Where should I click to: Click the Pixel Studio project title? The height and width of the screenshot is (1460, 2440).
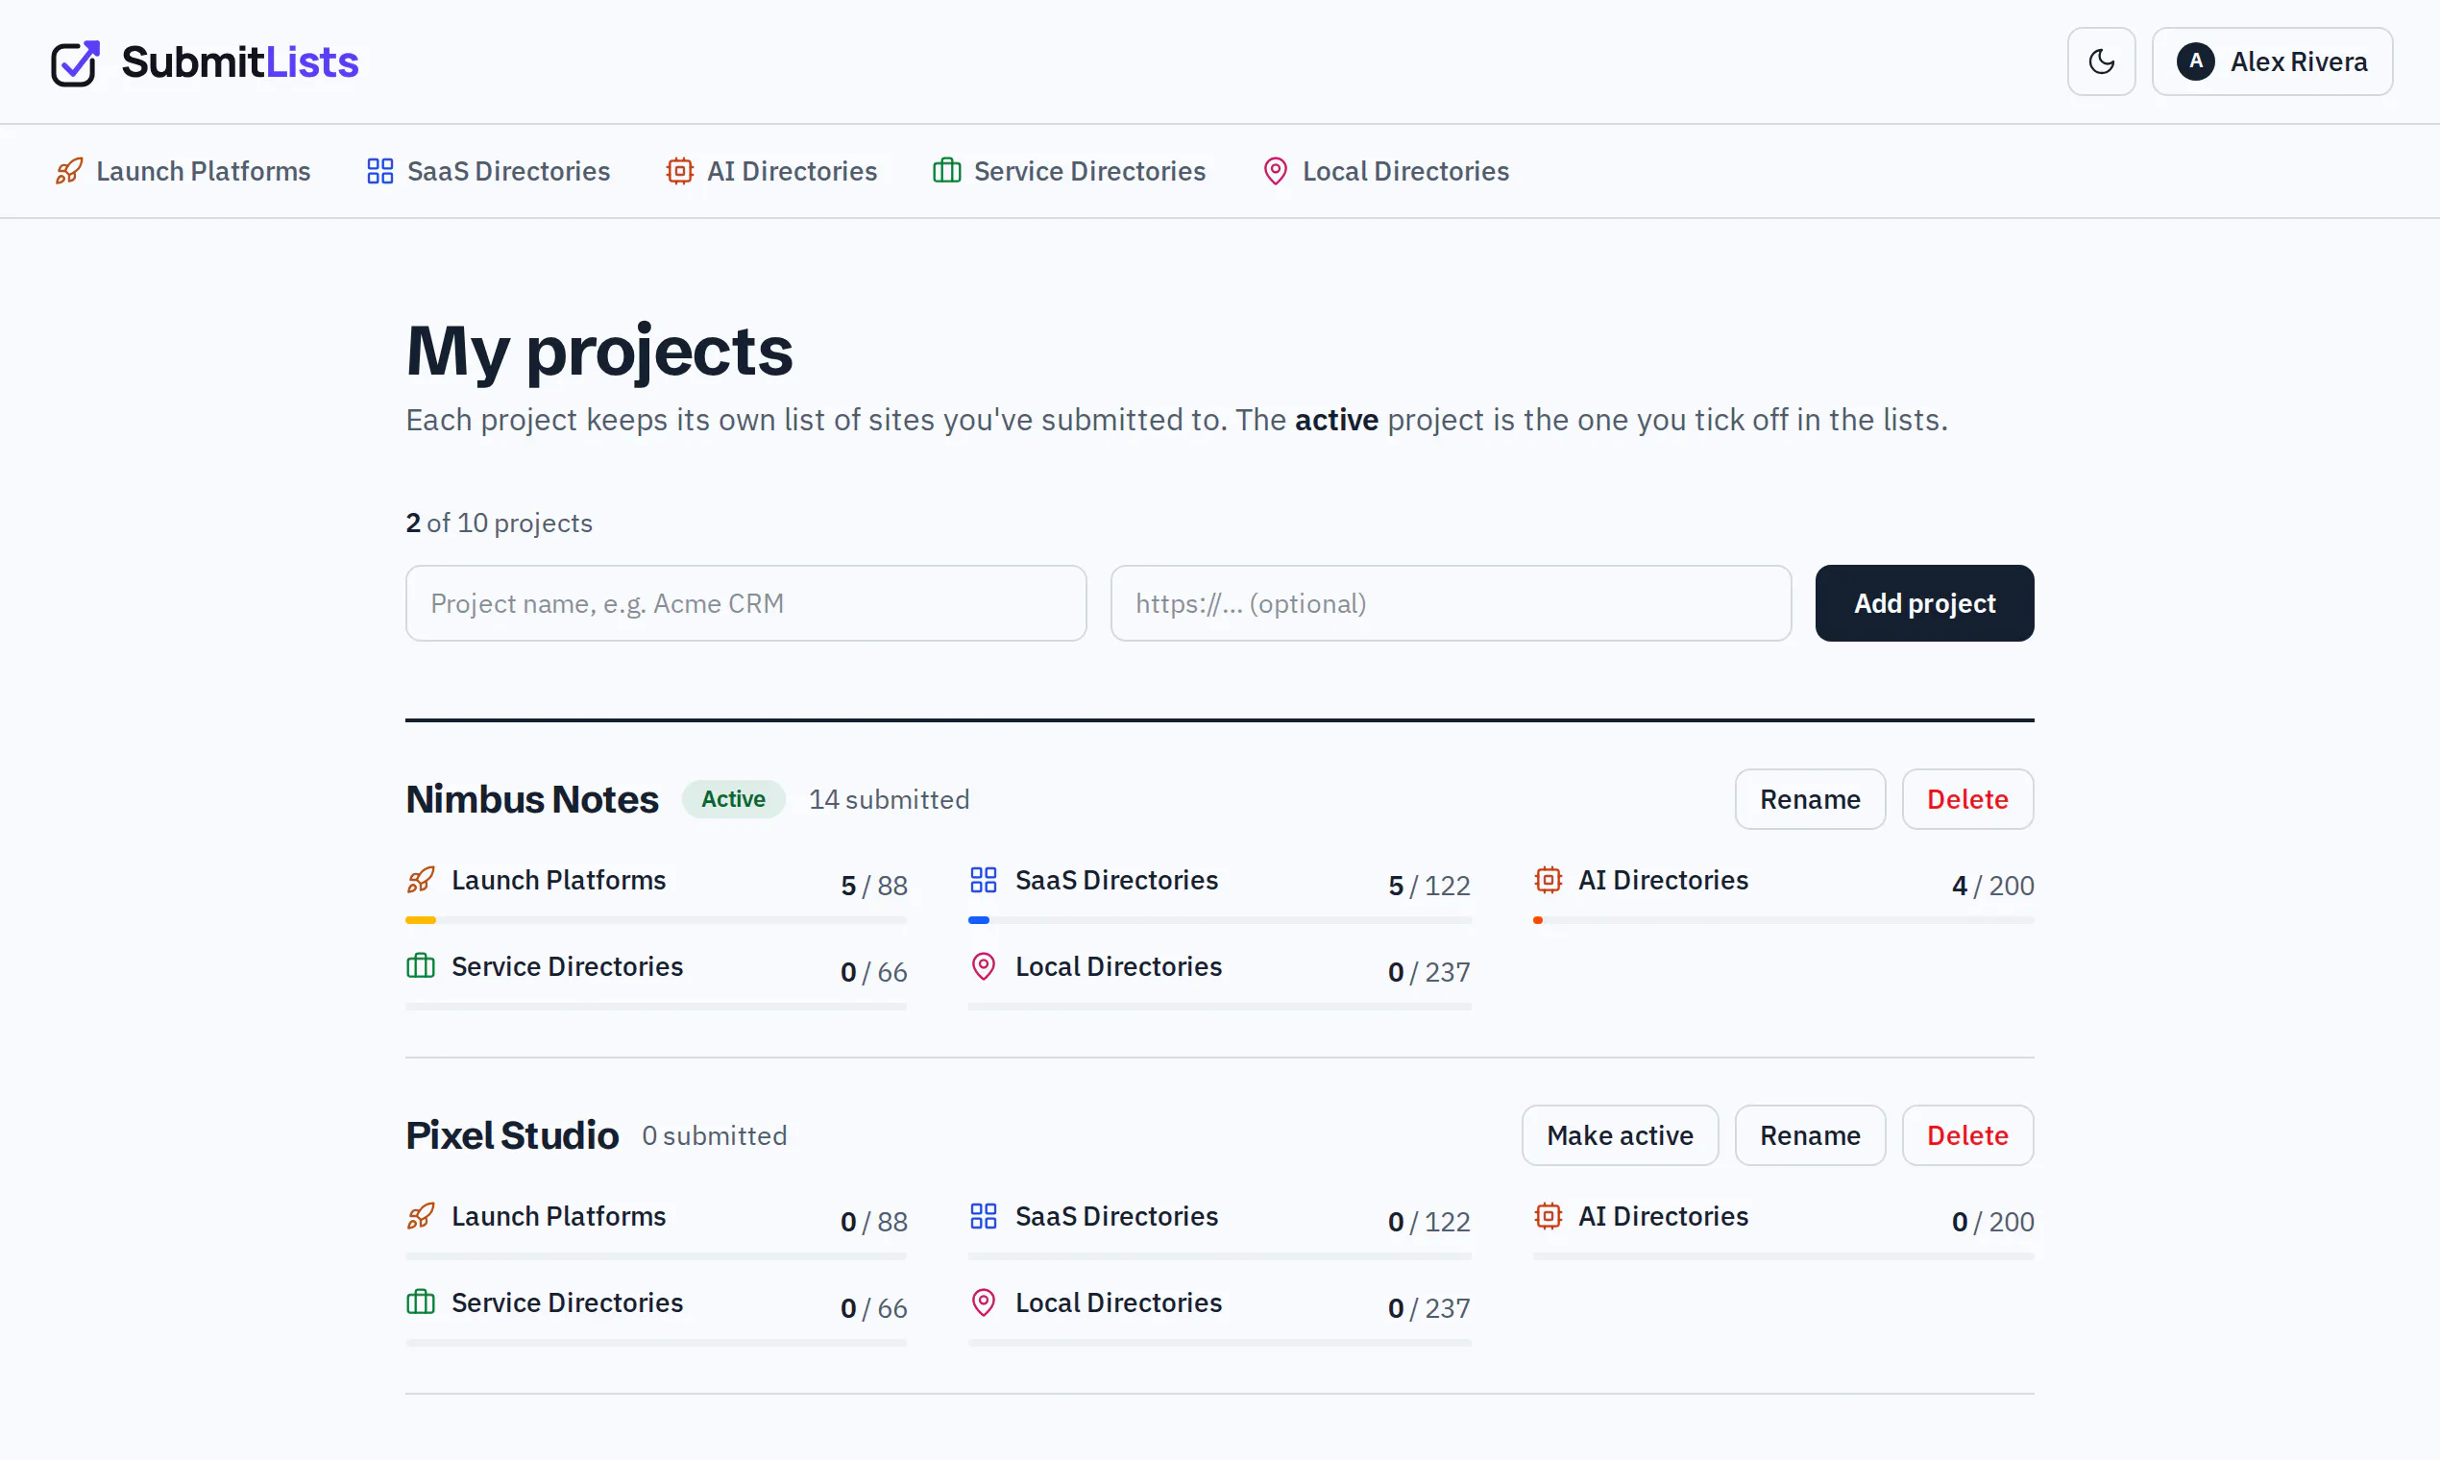pyautogui.click(x=512, y=1135)
